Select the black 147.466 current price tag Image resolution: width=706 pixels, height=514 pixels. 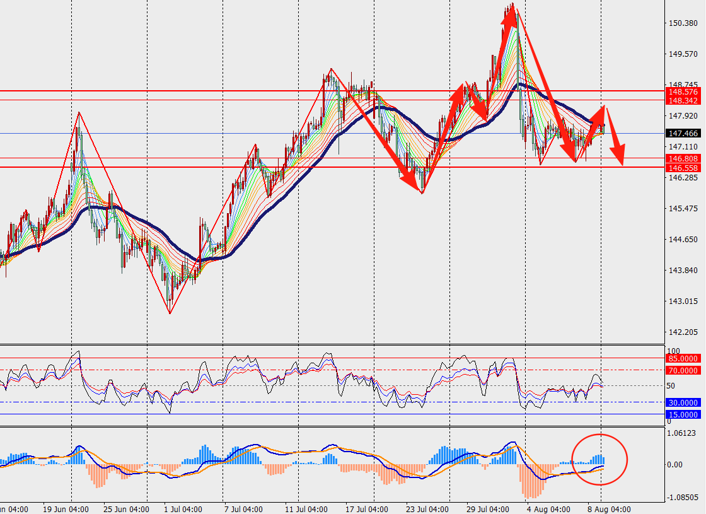683,133
